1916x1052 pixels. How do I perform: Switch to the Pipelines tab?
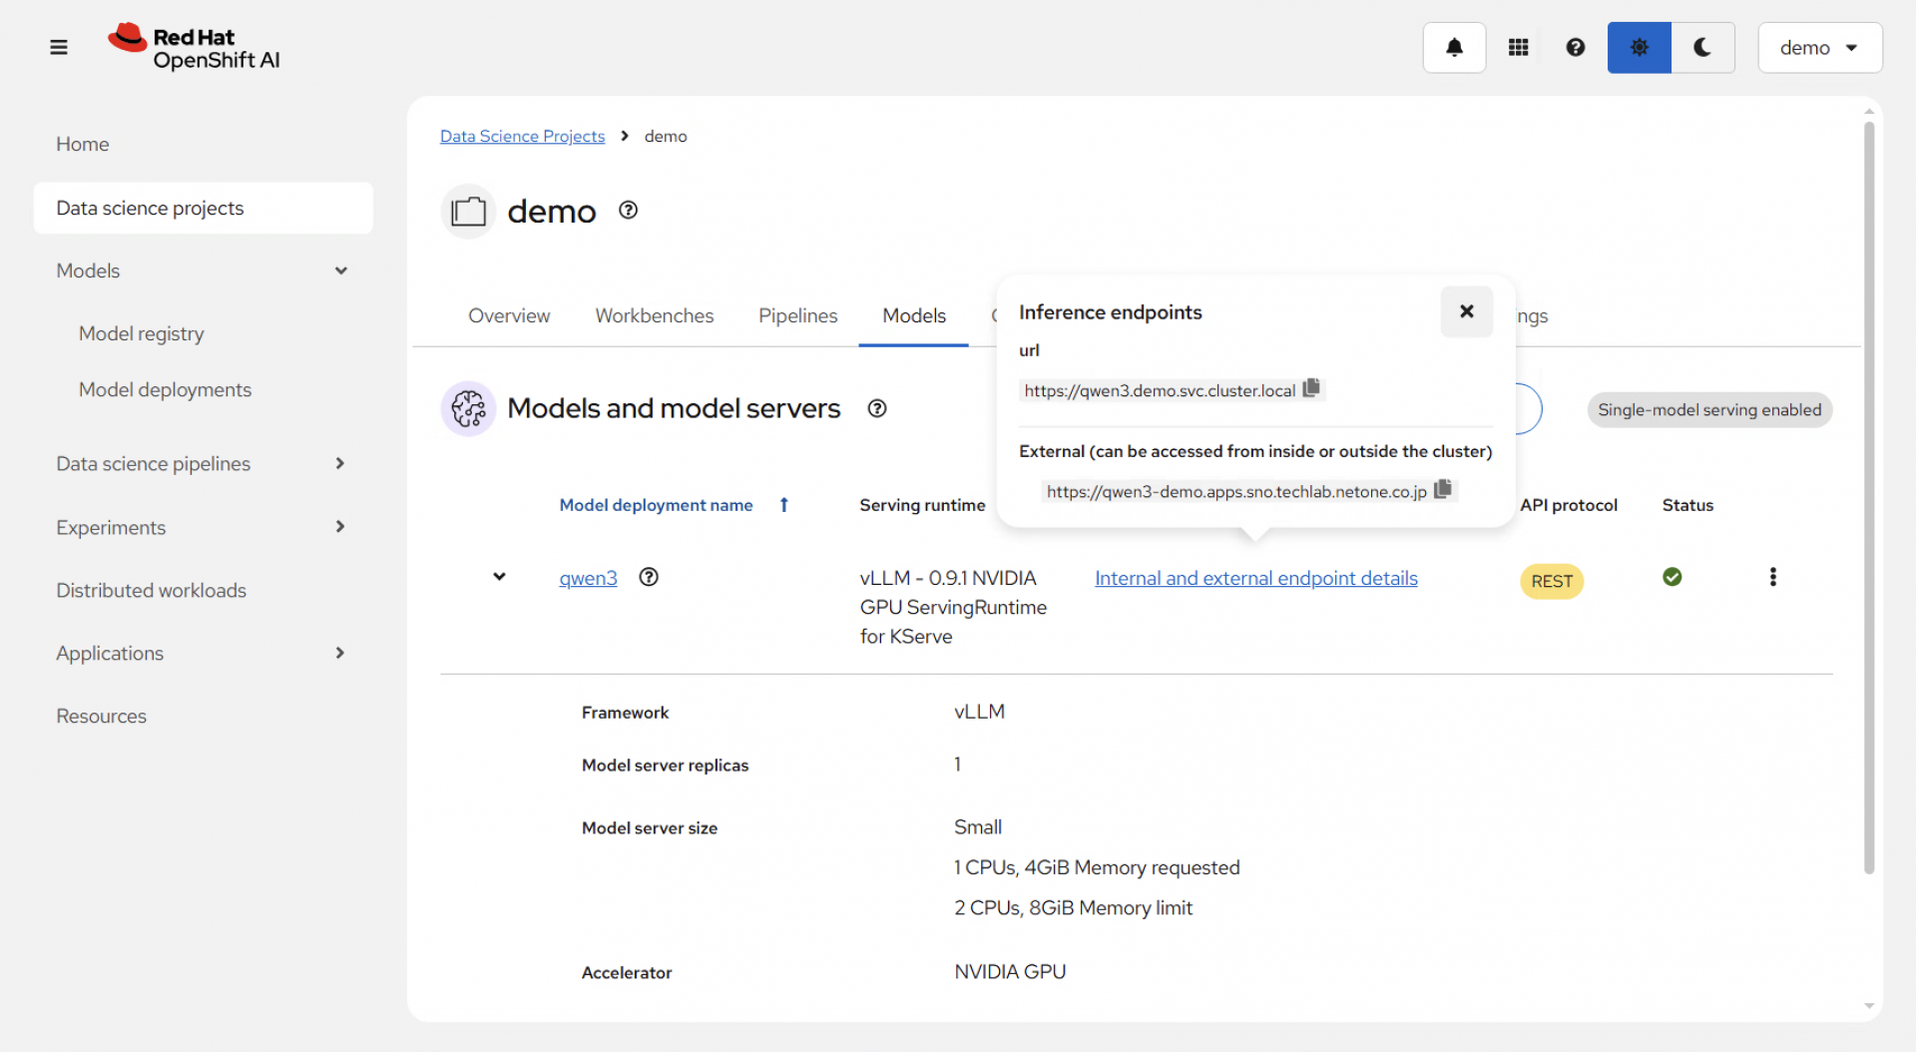tap(798, 315)
